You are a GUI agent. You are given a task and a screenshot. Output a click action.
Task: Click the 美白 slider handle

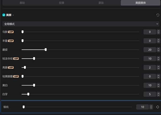pyautogui.click(x=34, y=85)
